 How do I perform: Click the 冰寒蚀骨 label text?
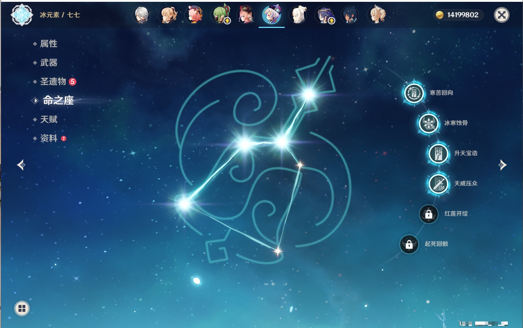tap(456, 123)
